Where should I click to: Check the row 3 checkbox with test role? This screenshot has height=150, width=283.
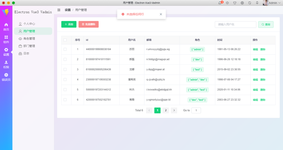[65, 69]
